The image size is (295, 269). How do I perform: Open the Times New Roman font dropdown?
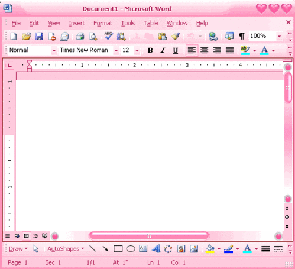coord(116,50)
